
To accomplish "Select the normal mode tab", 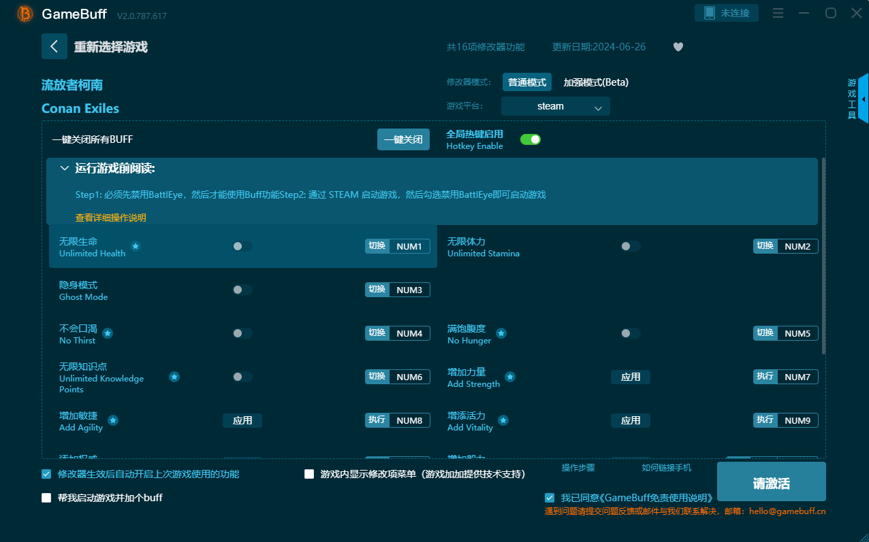I will pos(526,82).
